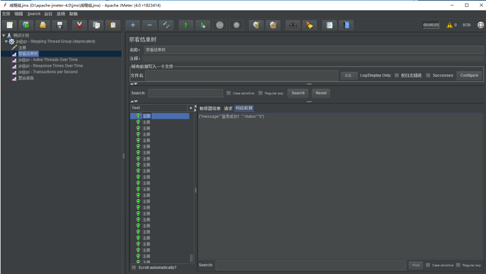
Task: Open the Search menu
Action: click(34, 14)
